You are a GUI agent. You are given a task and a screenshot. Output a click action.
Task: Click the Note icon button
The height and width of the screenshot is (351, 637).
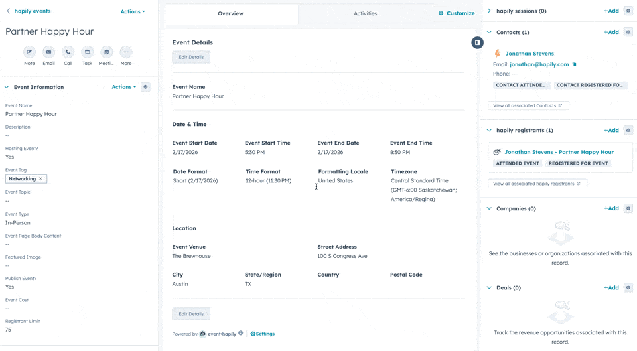tap(29, 52)
